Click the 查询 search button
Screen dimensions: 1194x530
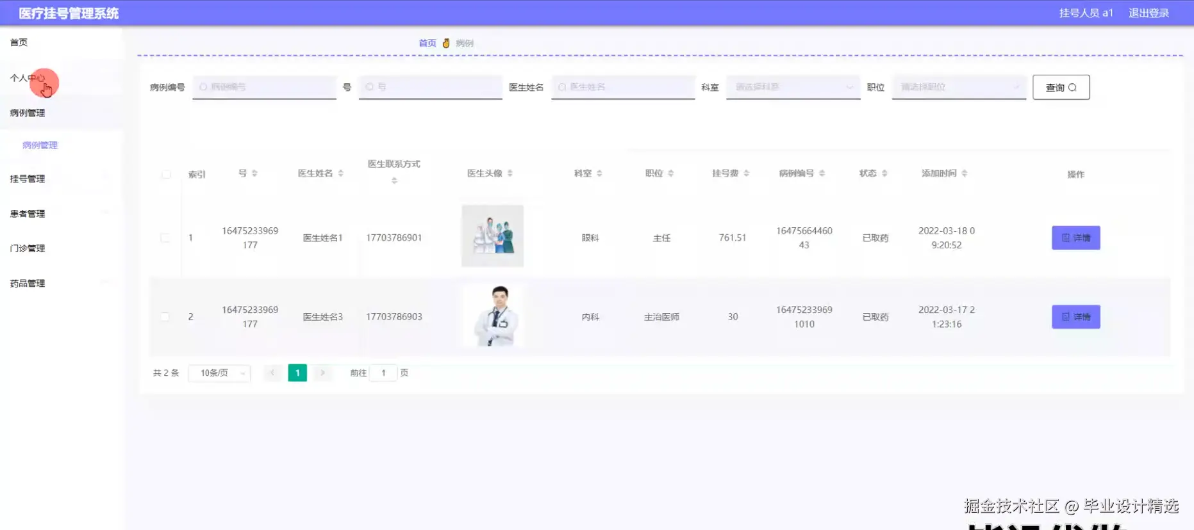click(x=1061, y=88)
